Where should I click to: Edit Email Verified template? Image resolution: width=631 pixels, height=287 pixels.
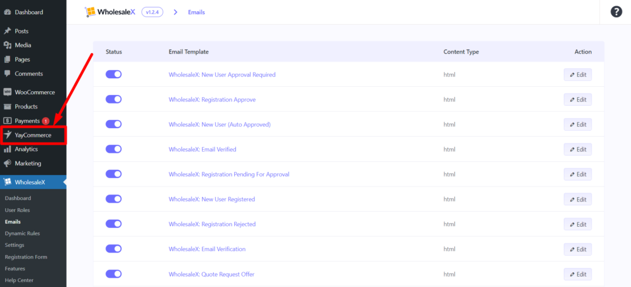(577, 149)
